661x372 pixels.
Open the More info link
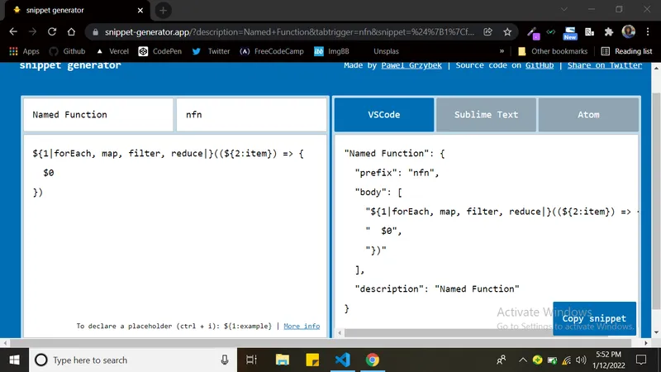click(302, 326)
